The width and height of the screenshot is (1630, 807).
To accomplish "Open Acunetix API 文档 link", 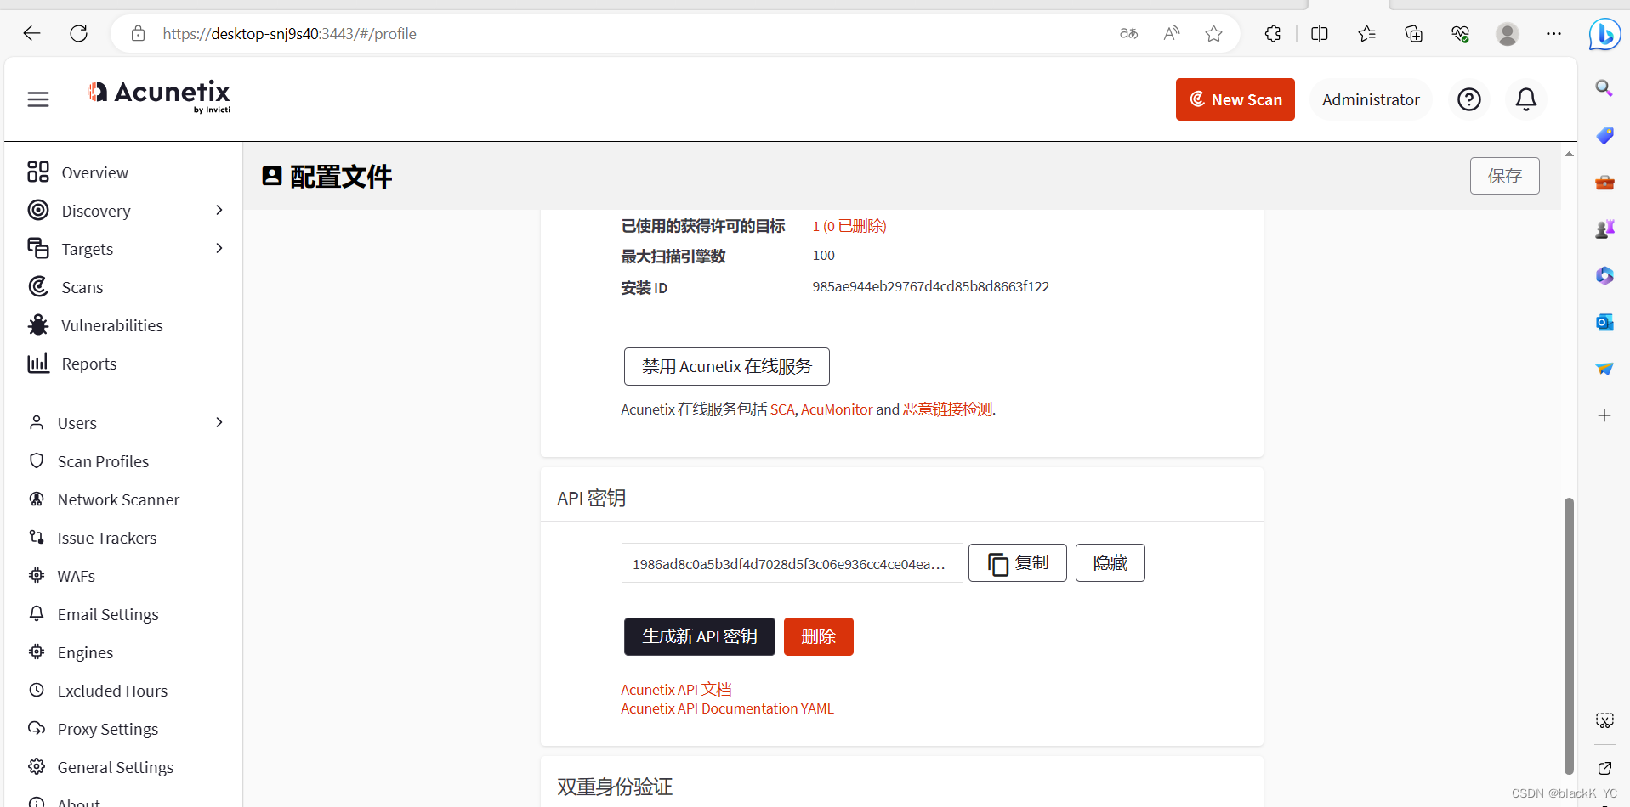I will 676,690.
